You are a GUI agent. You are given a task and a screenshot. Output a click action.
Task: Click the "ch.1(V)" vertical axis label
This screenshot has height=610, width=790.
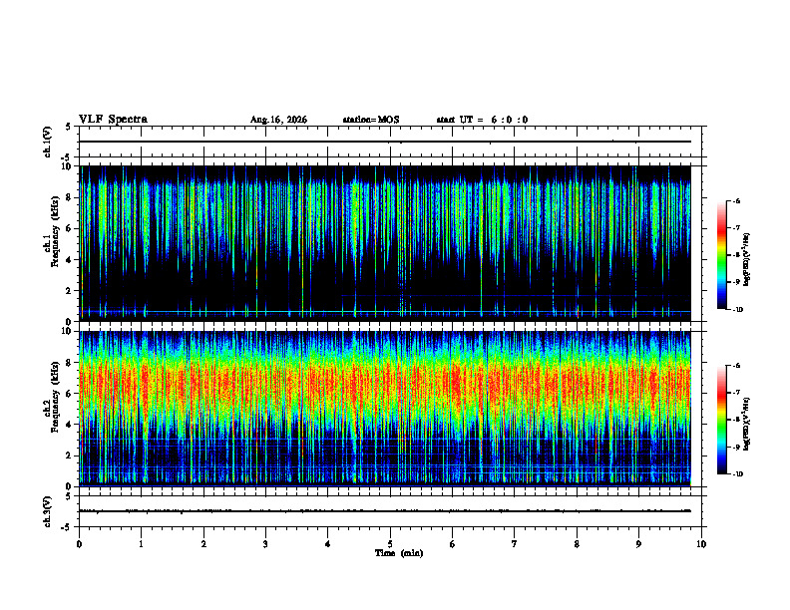point(48,142)
